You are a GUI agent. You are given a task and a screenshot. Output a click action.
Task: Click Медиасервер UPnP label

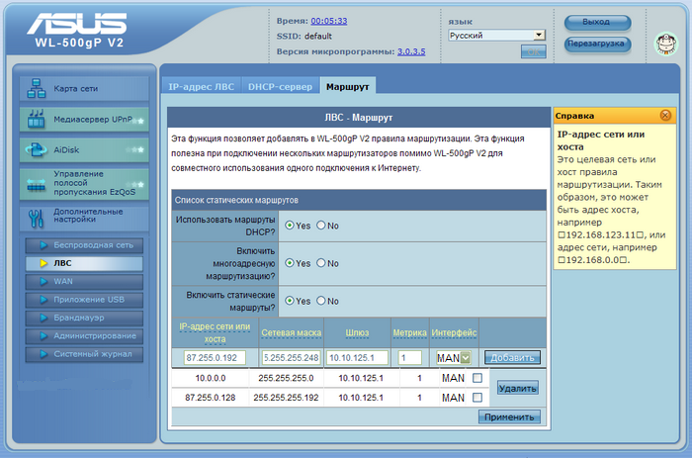pyautogui.click(x=93, y=120)
